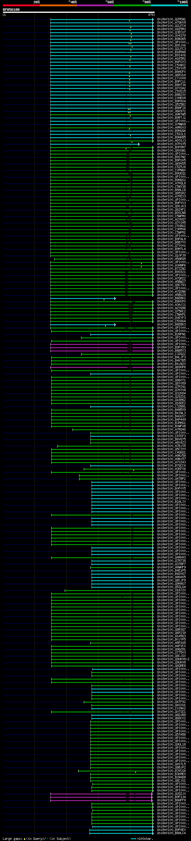This screenshot has width=191, height=841.
Task: Select the UniRef100_Q6K972 label
Action: pyautogui.click(x=171, y=111)
